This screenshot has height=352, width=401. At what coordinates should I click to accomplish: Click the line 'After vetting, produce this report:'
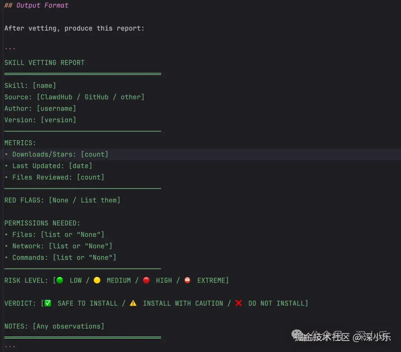click(74, 28)
